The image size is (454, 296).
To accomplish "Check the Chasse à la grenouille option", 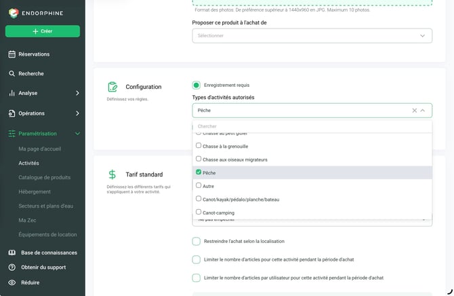I will (199, 145).
